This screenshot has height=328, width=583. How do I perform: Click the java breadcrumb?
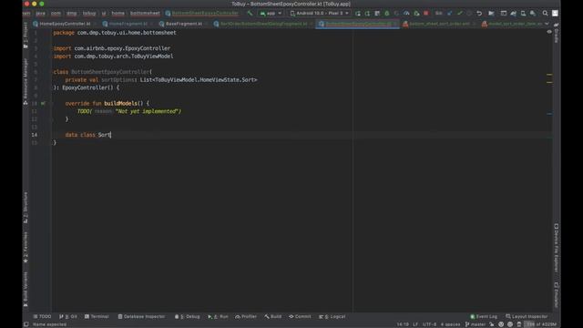40,14
